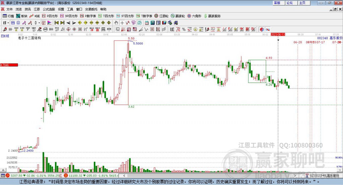Viewport: 343px width, 185px height.
Task: Click the 老子十二宫结构 chart label
Action: click(29, 38)
